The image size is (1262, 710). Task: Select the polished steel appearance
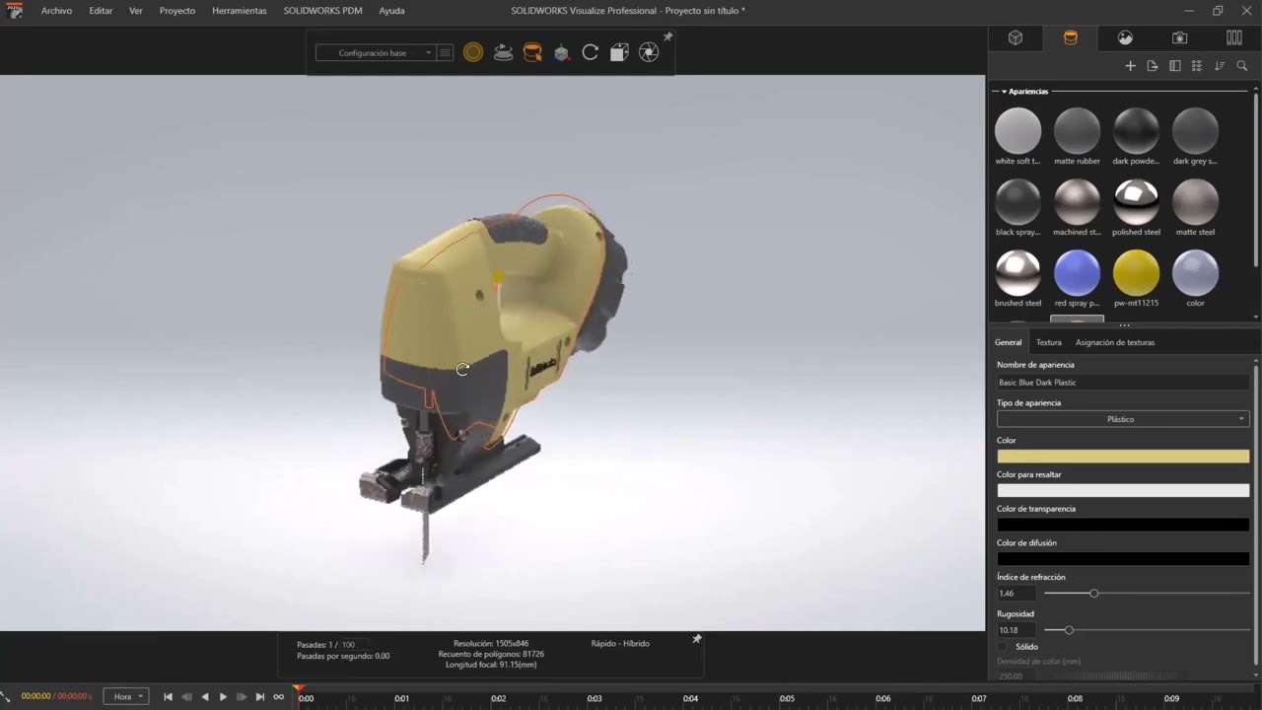click(1136, 202)
